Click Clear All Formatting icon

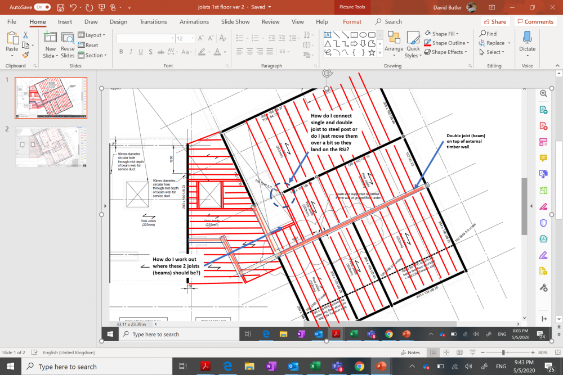[222, 38]
